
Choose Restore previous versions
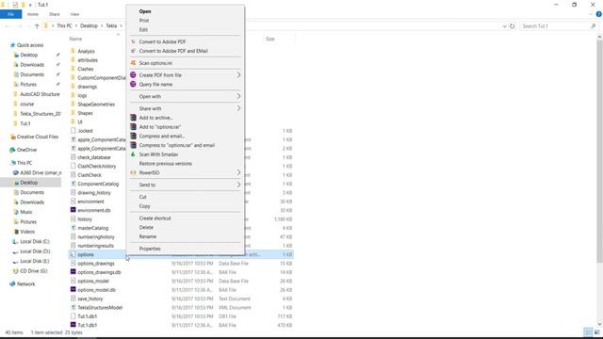pos(166,164)
